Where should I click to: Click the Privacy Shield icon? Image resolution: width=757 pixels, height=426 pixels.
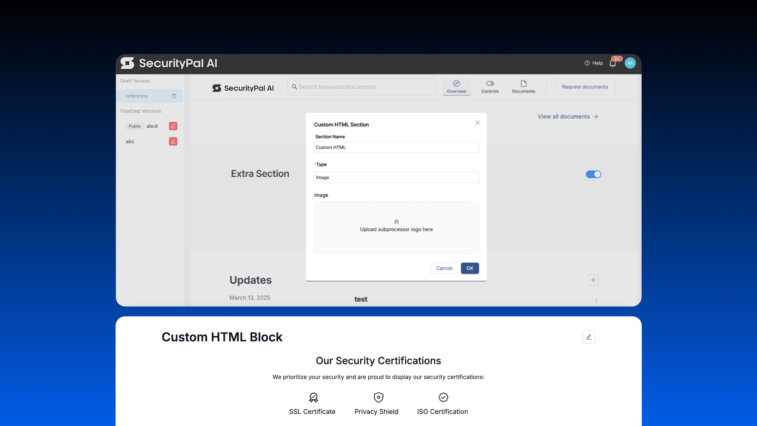[x=378, y=397]
